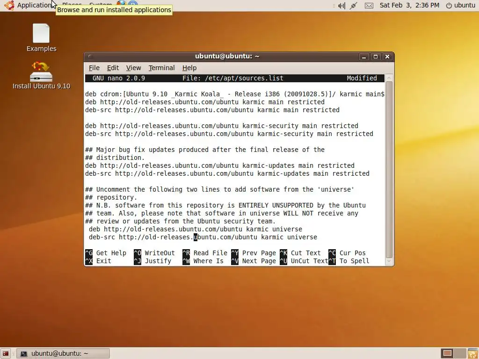Screen dimensions: 479x359
Task: Click the 'deb-src' karmic universe line
Action: point(203,237)
